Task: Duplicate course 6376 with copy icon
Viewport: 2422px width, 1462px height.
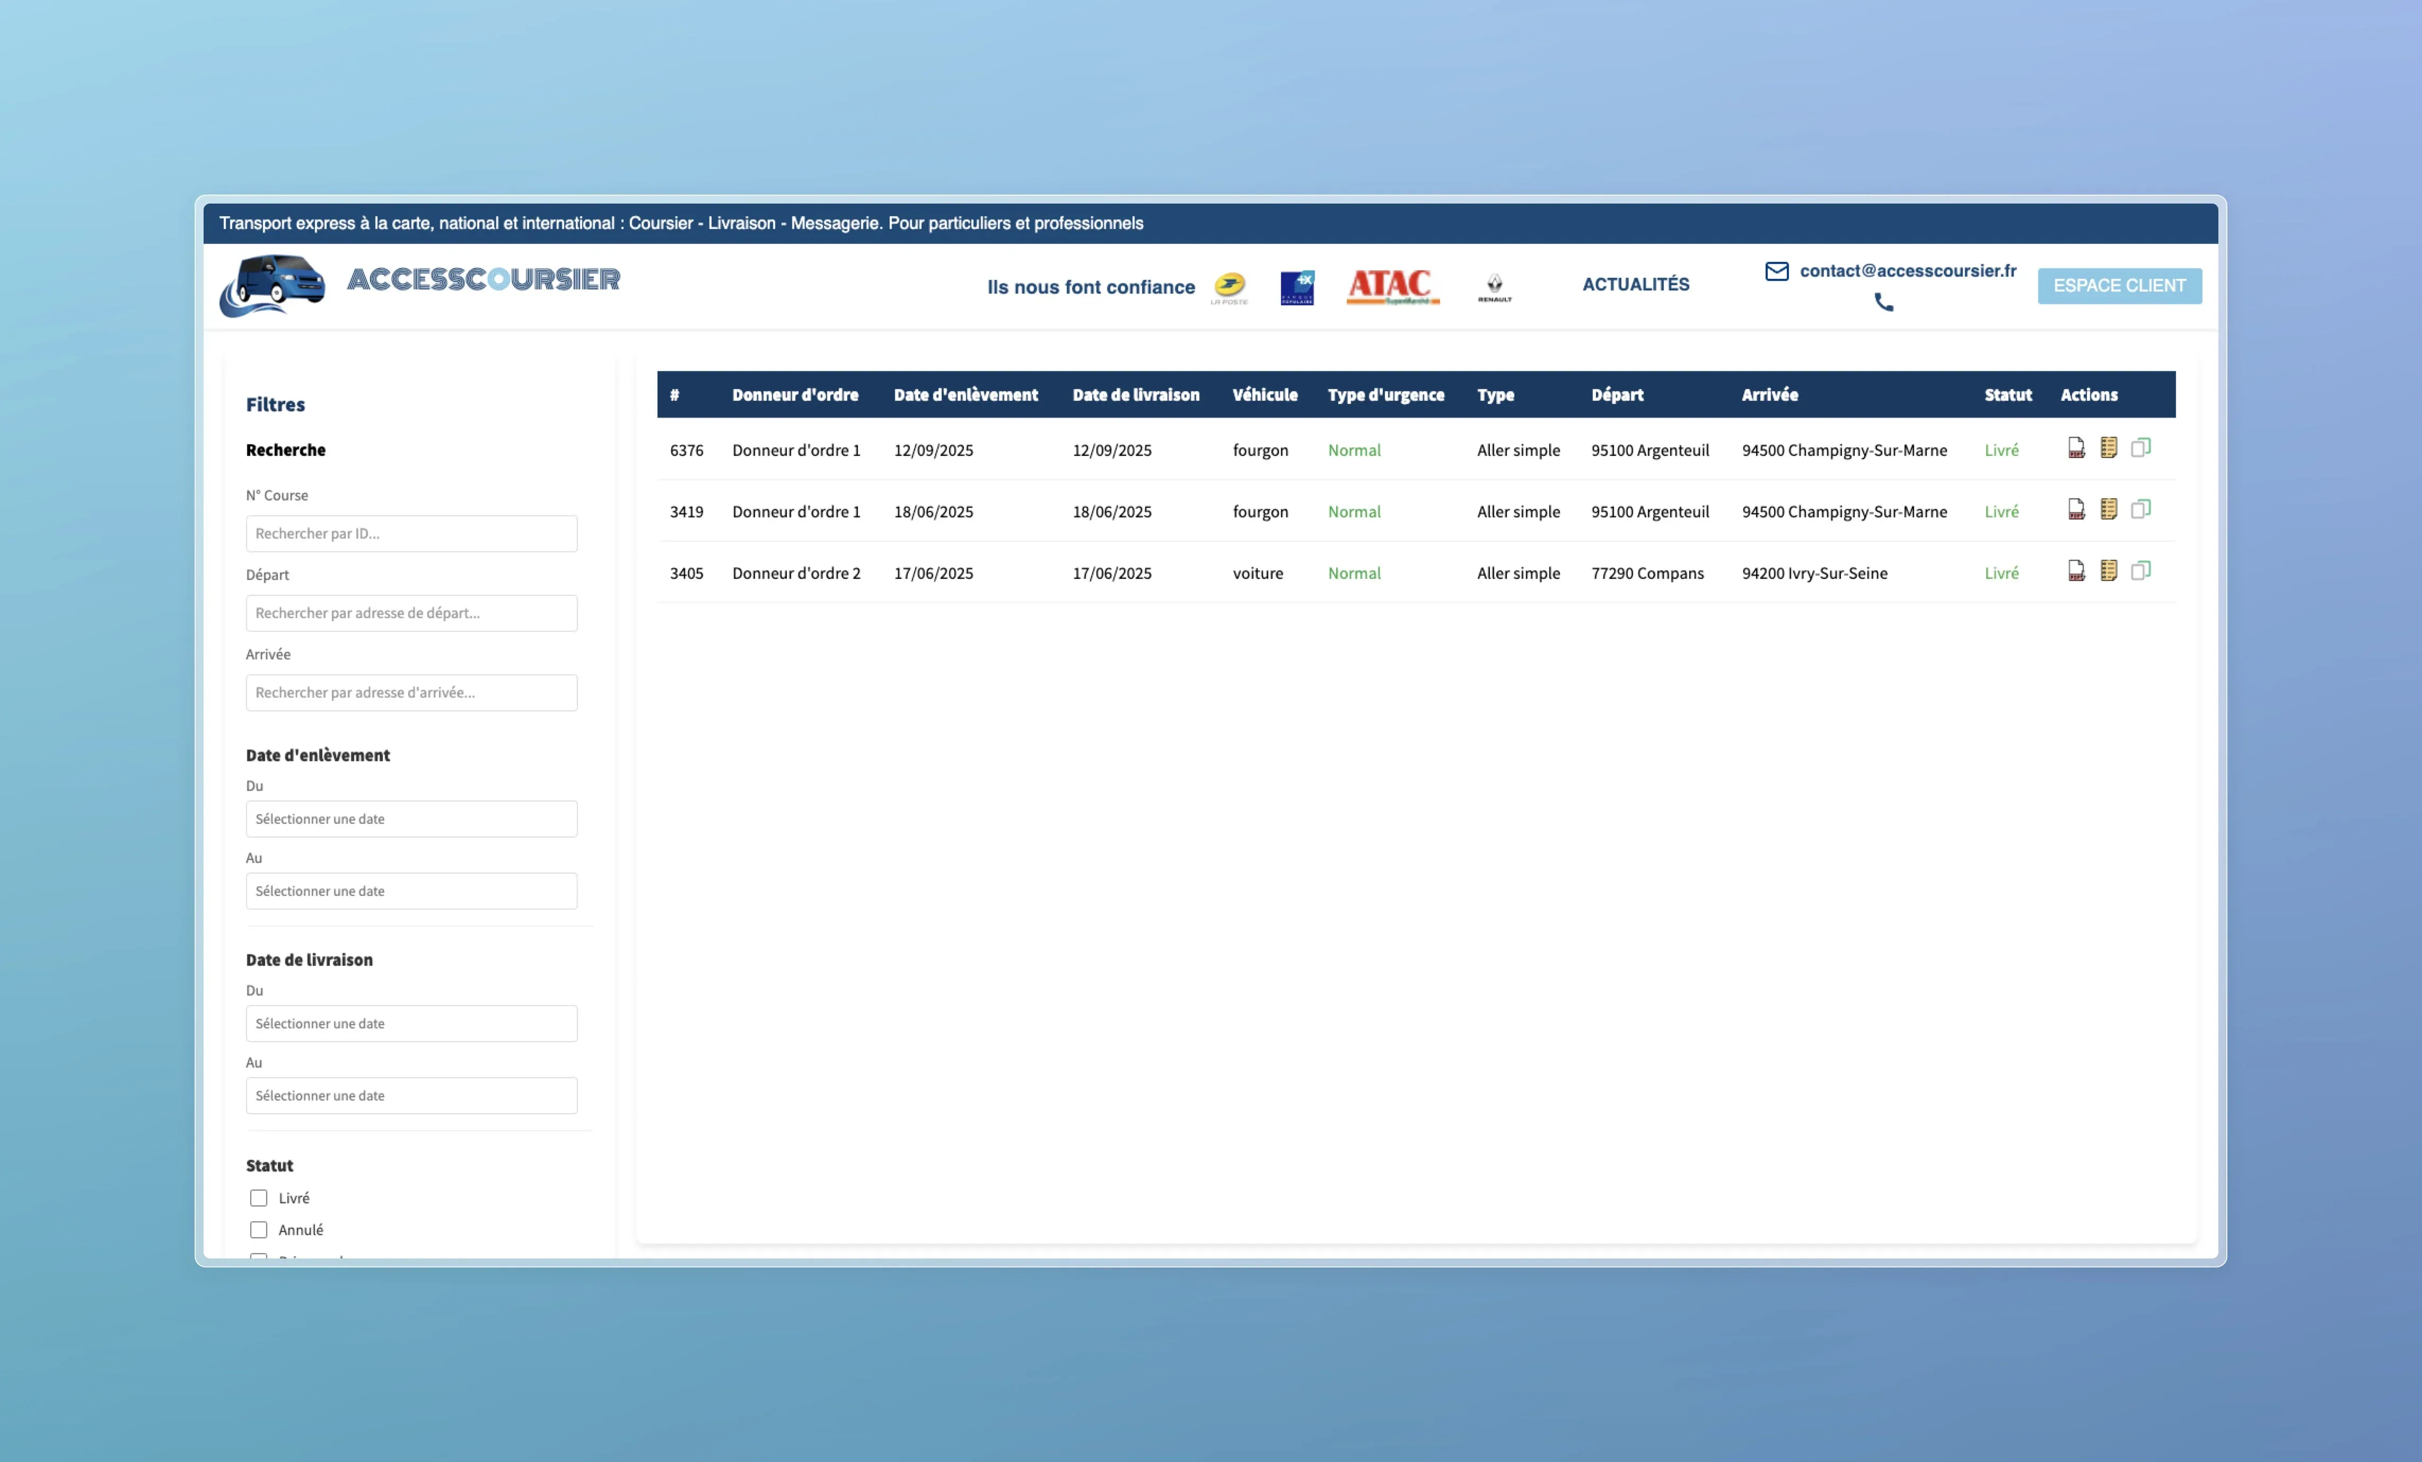Action: pyautogui.click(x=2141, y=448)
